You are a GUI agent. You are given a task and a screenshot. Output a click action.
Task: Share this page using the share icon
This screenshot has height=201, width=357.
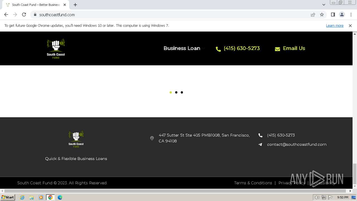click(x=313, y=15)
